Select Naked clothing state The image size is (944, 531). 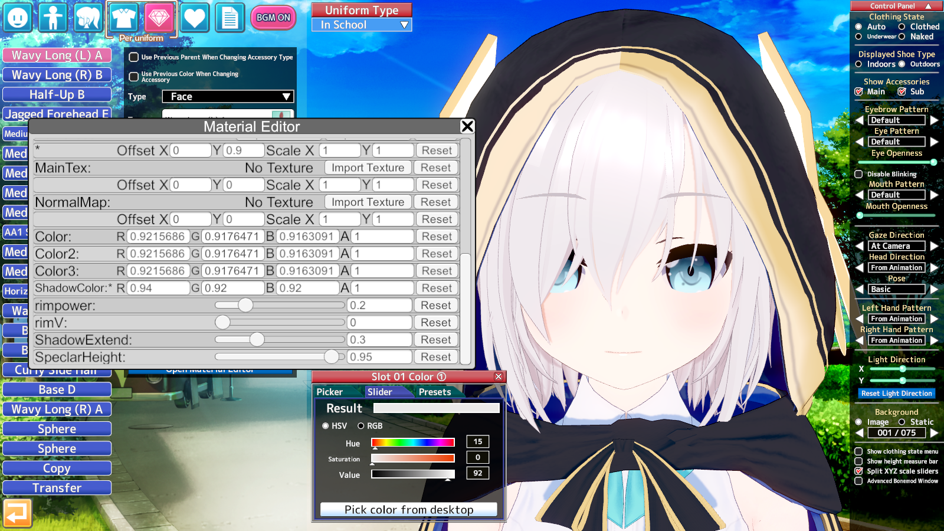[902, 37]
